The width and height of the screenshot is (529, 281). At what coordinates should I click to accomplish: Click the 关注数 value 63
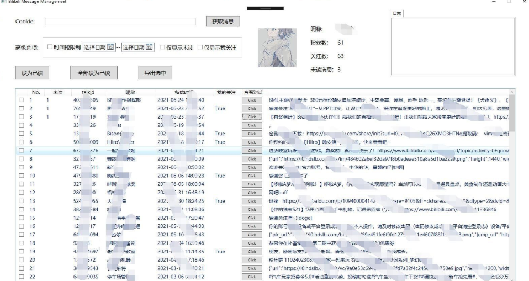click(x=340, y=56)
